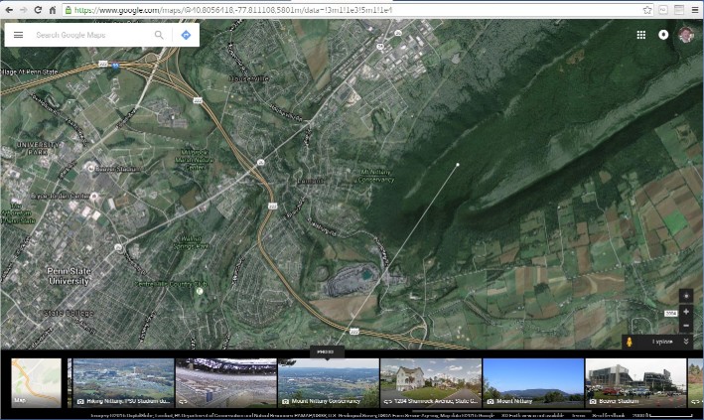
Task: Go to the browser home page icon
Action: [x=53, y=10]
